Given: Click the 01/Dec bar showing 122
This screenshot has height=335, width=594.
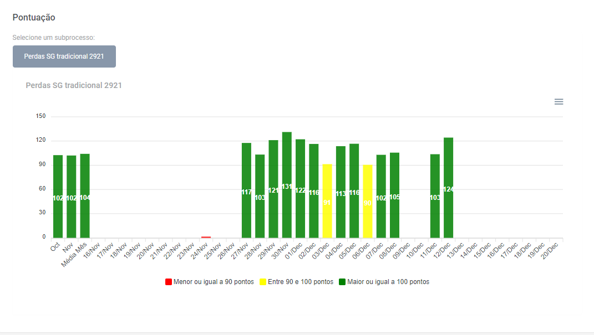Looking at the screenshot, I should point(300,189).
